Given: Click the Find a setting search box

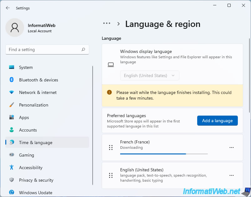Looking at the screenshot, I should point(47,49).
